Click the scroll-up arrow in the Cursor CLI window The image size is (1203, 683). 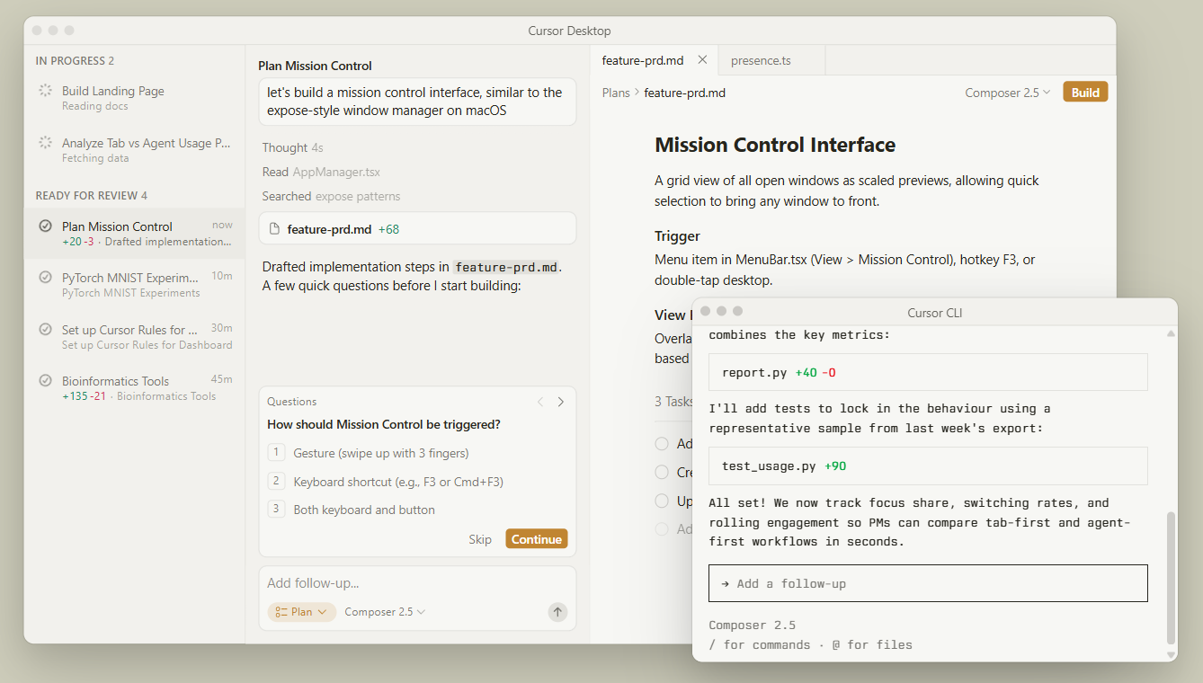(1171, 333)
